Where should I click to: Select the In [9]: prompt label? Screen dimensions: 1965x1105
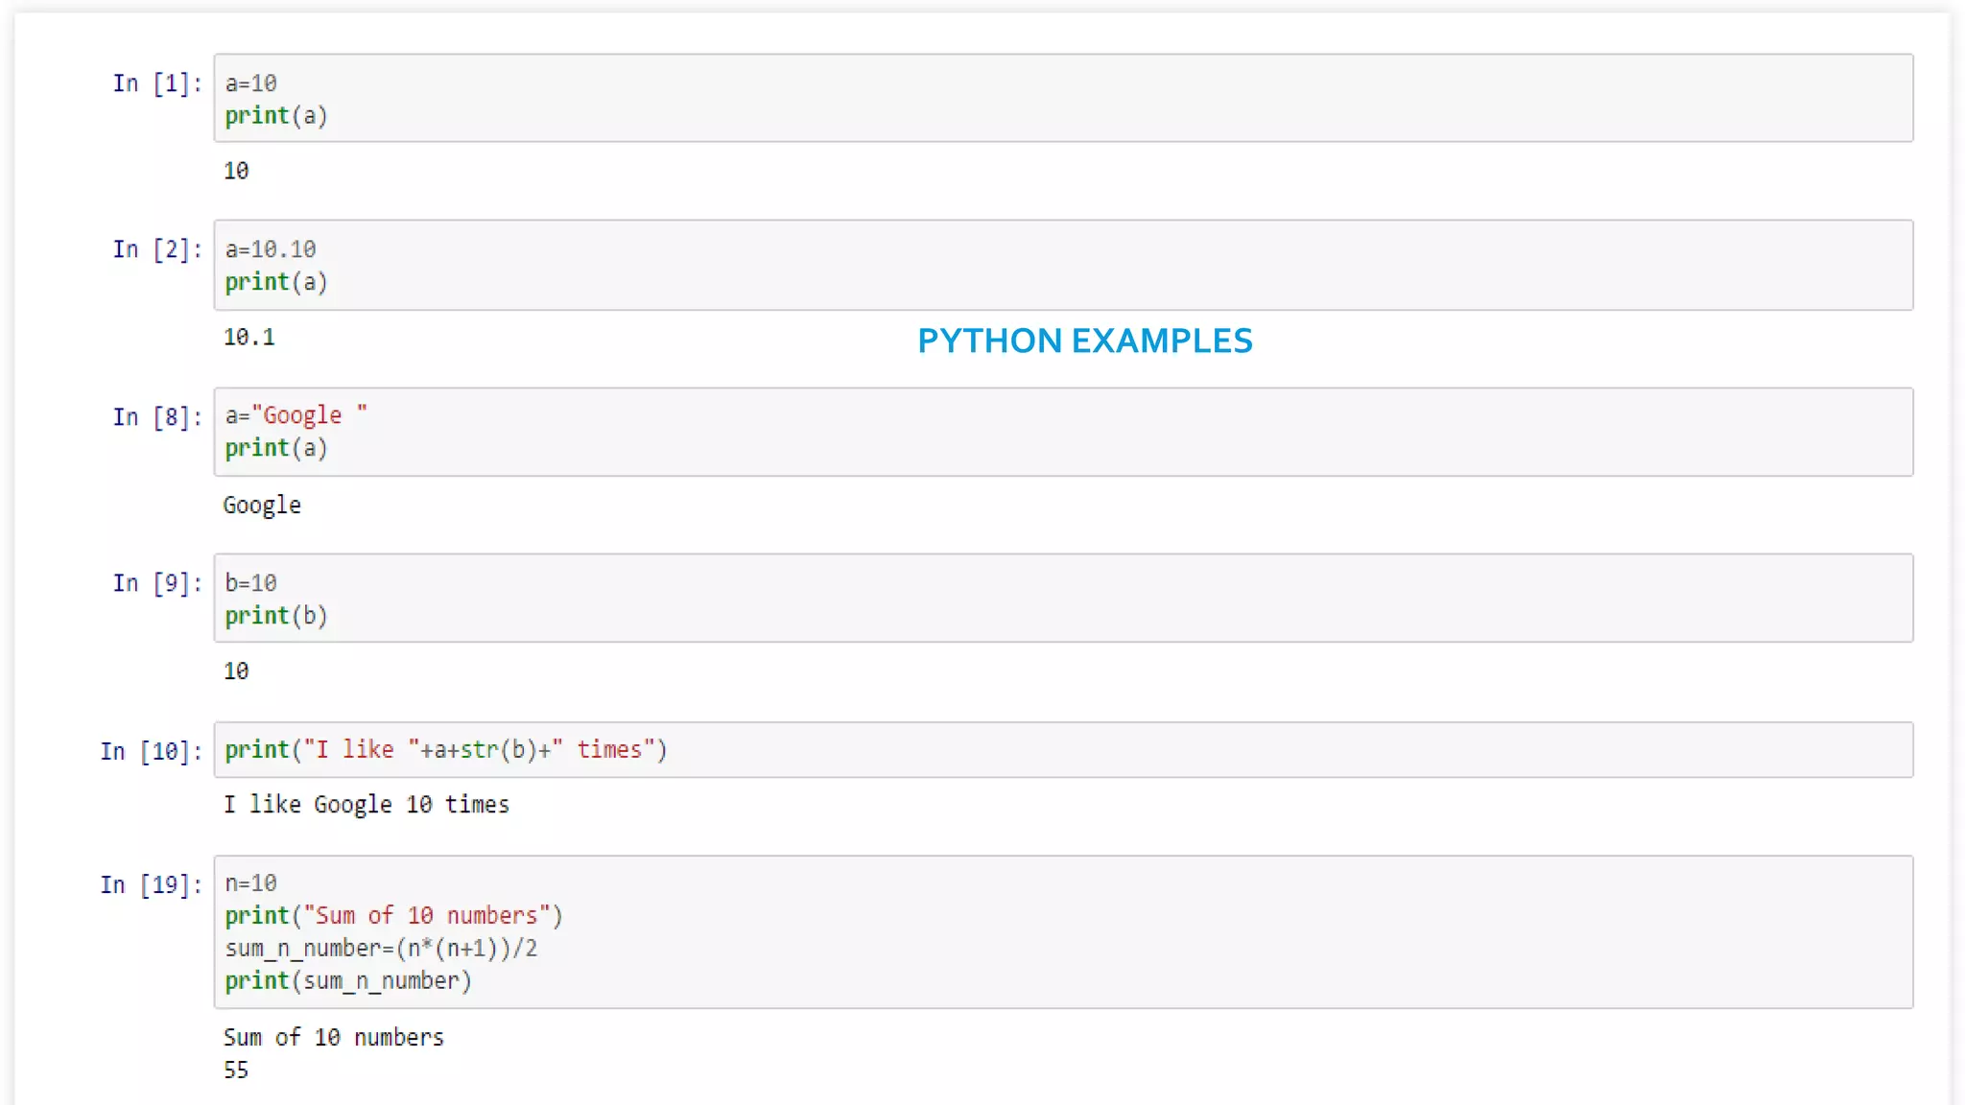[157, 583]
